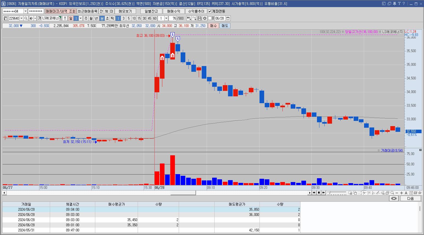Collapse the 거래대금 volume panel corner button

click(420, 150)
